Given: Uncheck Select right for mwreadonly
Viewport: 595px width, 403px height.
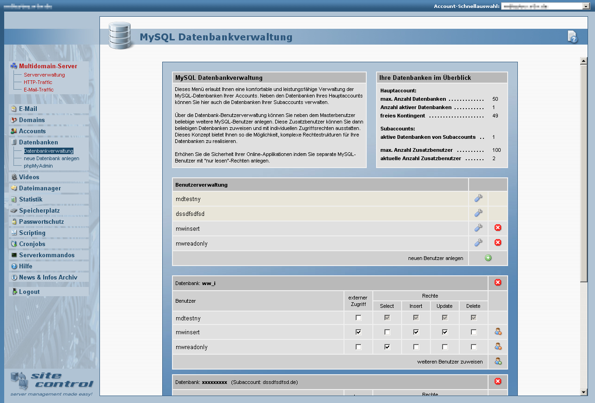Looking at the screenshot, I should [x=387, y=347].
